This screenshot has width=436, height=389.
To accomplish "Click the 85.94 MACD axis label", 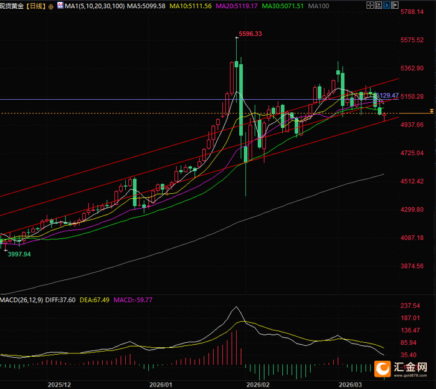I will (408, 343).
